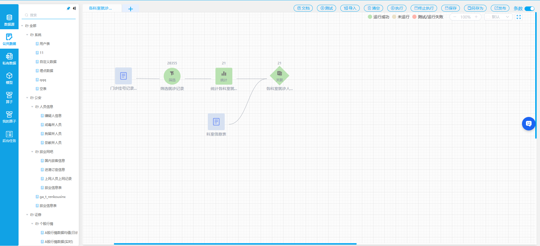Click the horizontal canvas scrollbar

pyautogui.click(x=235, y=244)
